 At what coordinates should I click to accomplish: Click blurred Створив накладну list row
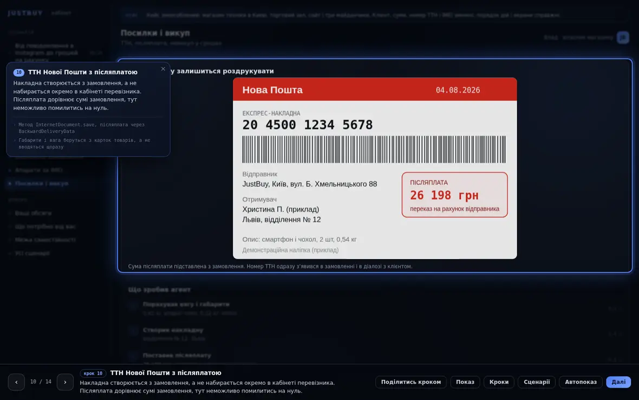(x=375, y=334)
